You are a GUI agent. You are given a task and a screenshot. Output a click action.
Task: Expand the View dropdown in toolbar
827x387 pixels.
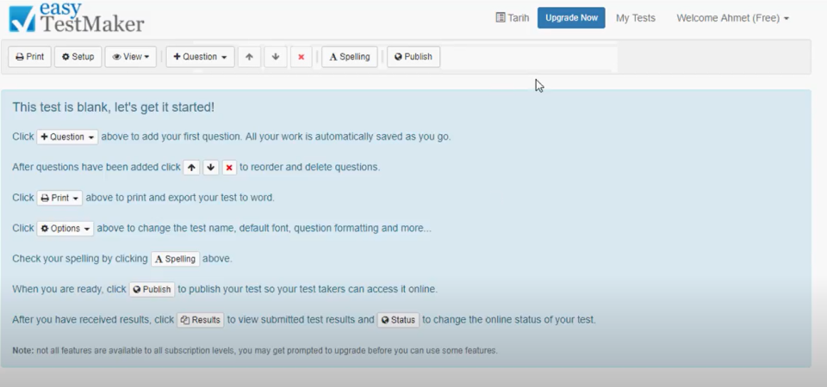coord(130,57)
